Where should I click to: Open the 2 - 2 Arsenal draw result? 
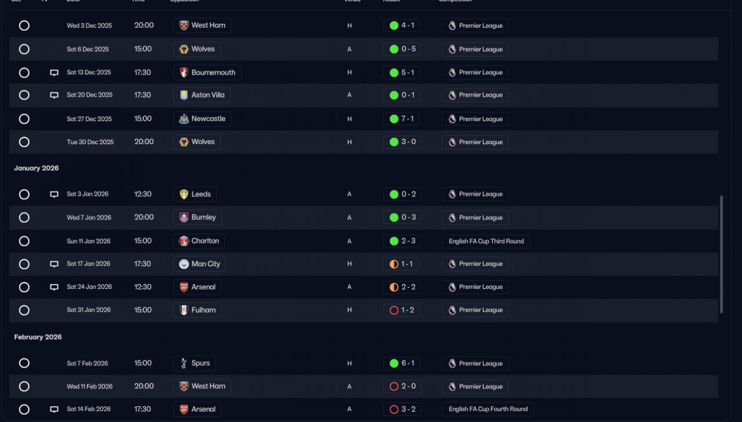click(401, 287)
